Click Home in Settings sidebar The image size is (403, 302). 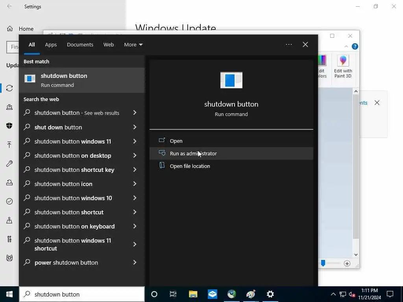click(x=26, y=29)
